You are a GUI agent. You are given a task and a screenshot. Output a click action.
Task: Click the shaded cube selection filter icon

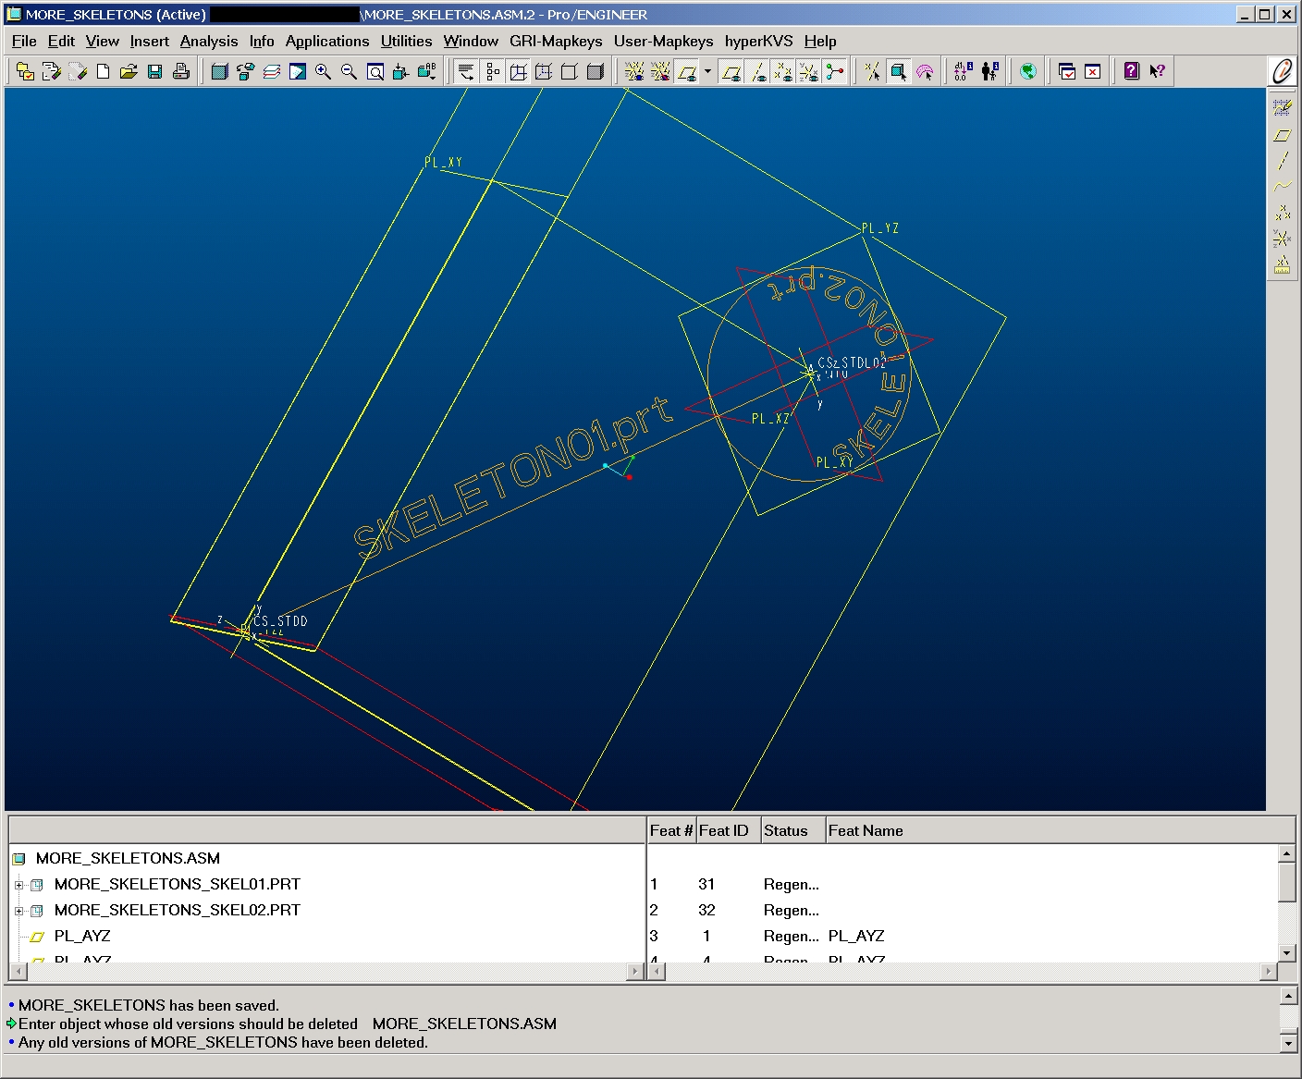(898, 71)
